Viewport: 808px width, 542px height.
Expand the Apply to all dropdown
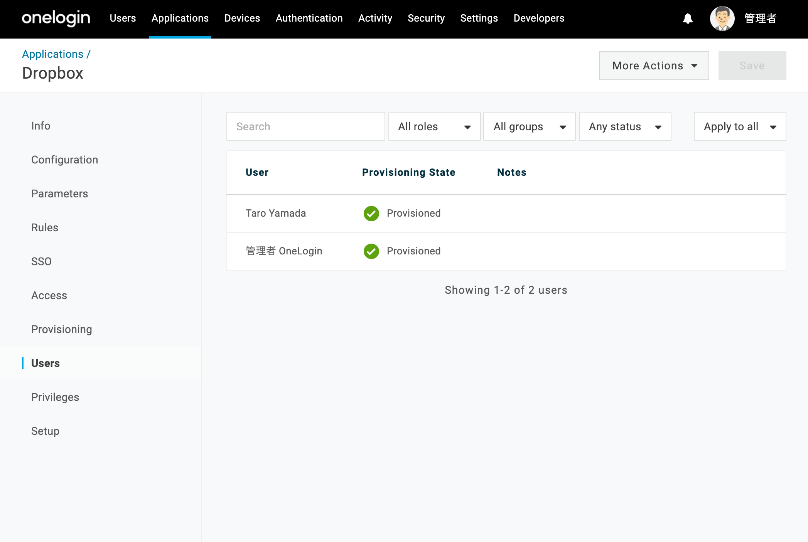tap(740, 126)
